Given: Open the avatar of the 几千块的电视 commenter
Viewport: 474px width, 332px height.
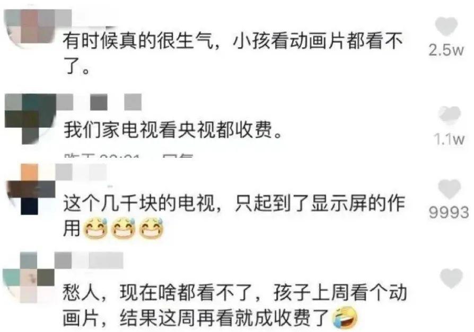Looking at the screenshot, I should pyautogui.click(x=30, y=189).
